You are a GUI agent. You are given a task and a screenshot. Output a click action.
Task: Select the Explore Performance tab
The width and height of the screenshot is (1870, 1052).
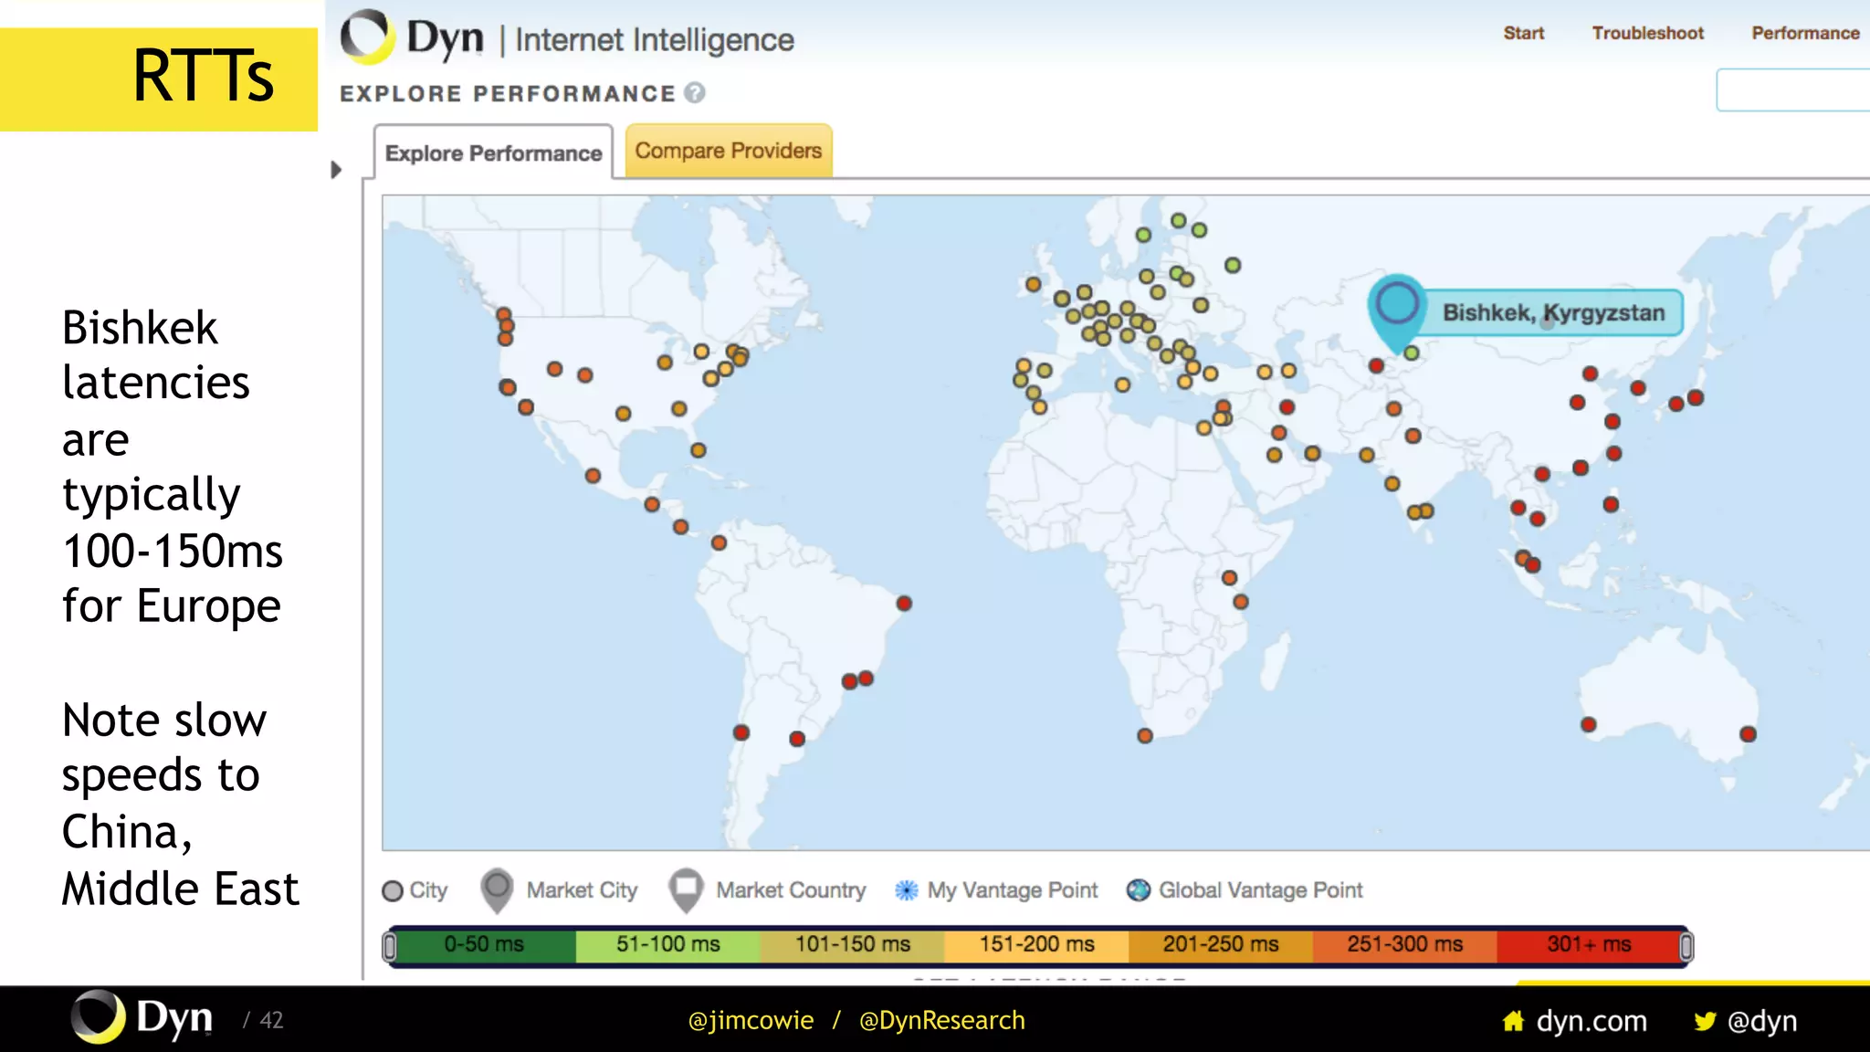[493, 153]
